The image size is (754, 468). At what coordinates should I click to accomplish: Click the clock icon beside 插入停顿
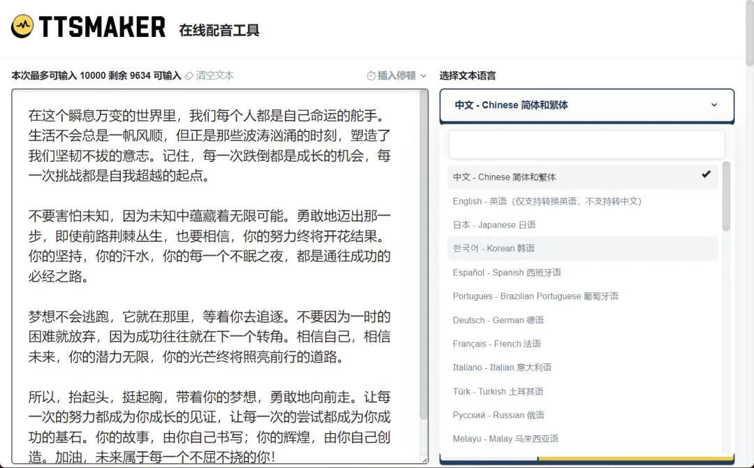(371, 75)
